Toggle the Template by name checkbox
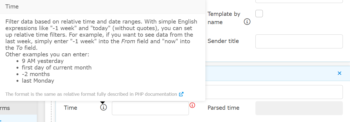Image resolution: width=350 pixels, height=122 pixels. pyautogui.click(x=259, y=13)
